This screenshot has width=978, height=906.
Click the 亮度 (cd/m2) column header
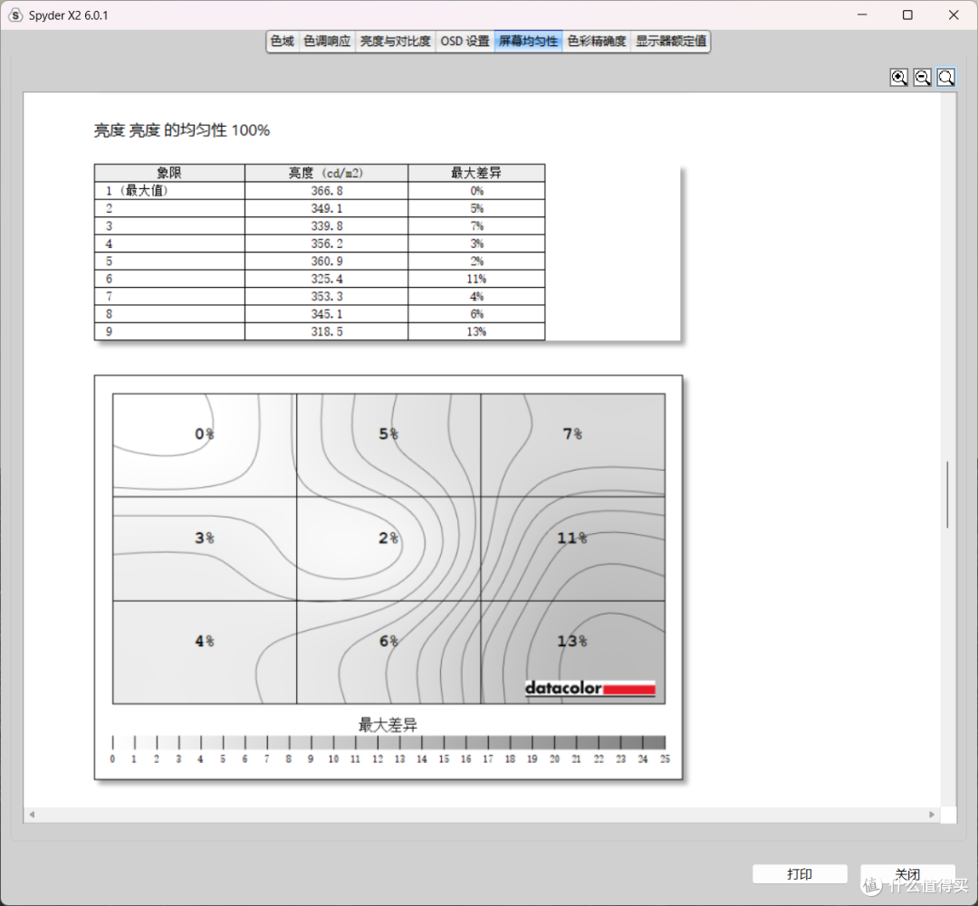(x=326, y=173)
